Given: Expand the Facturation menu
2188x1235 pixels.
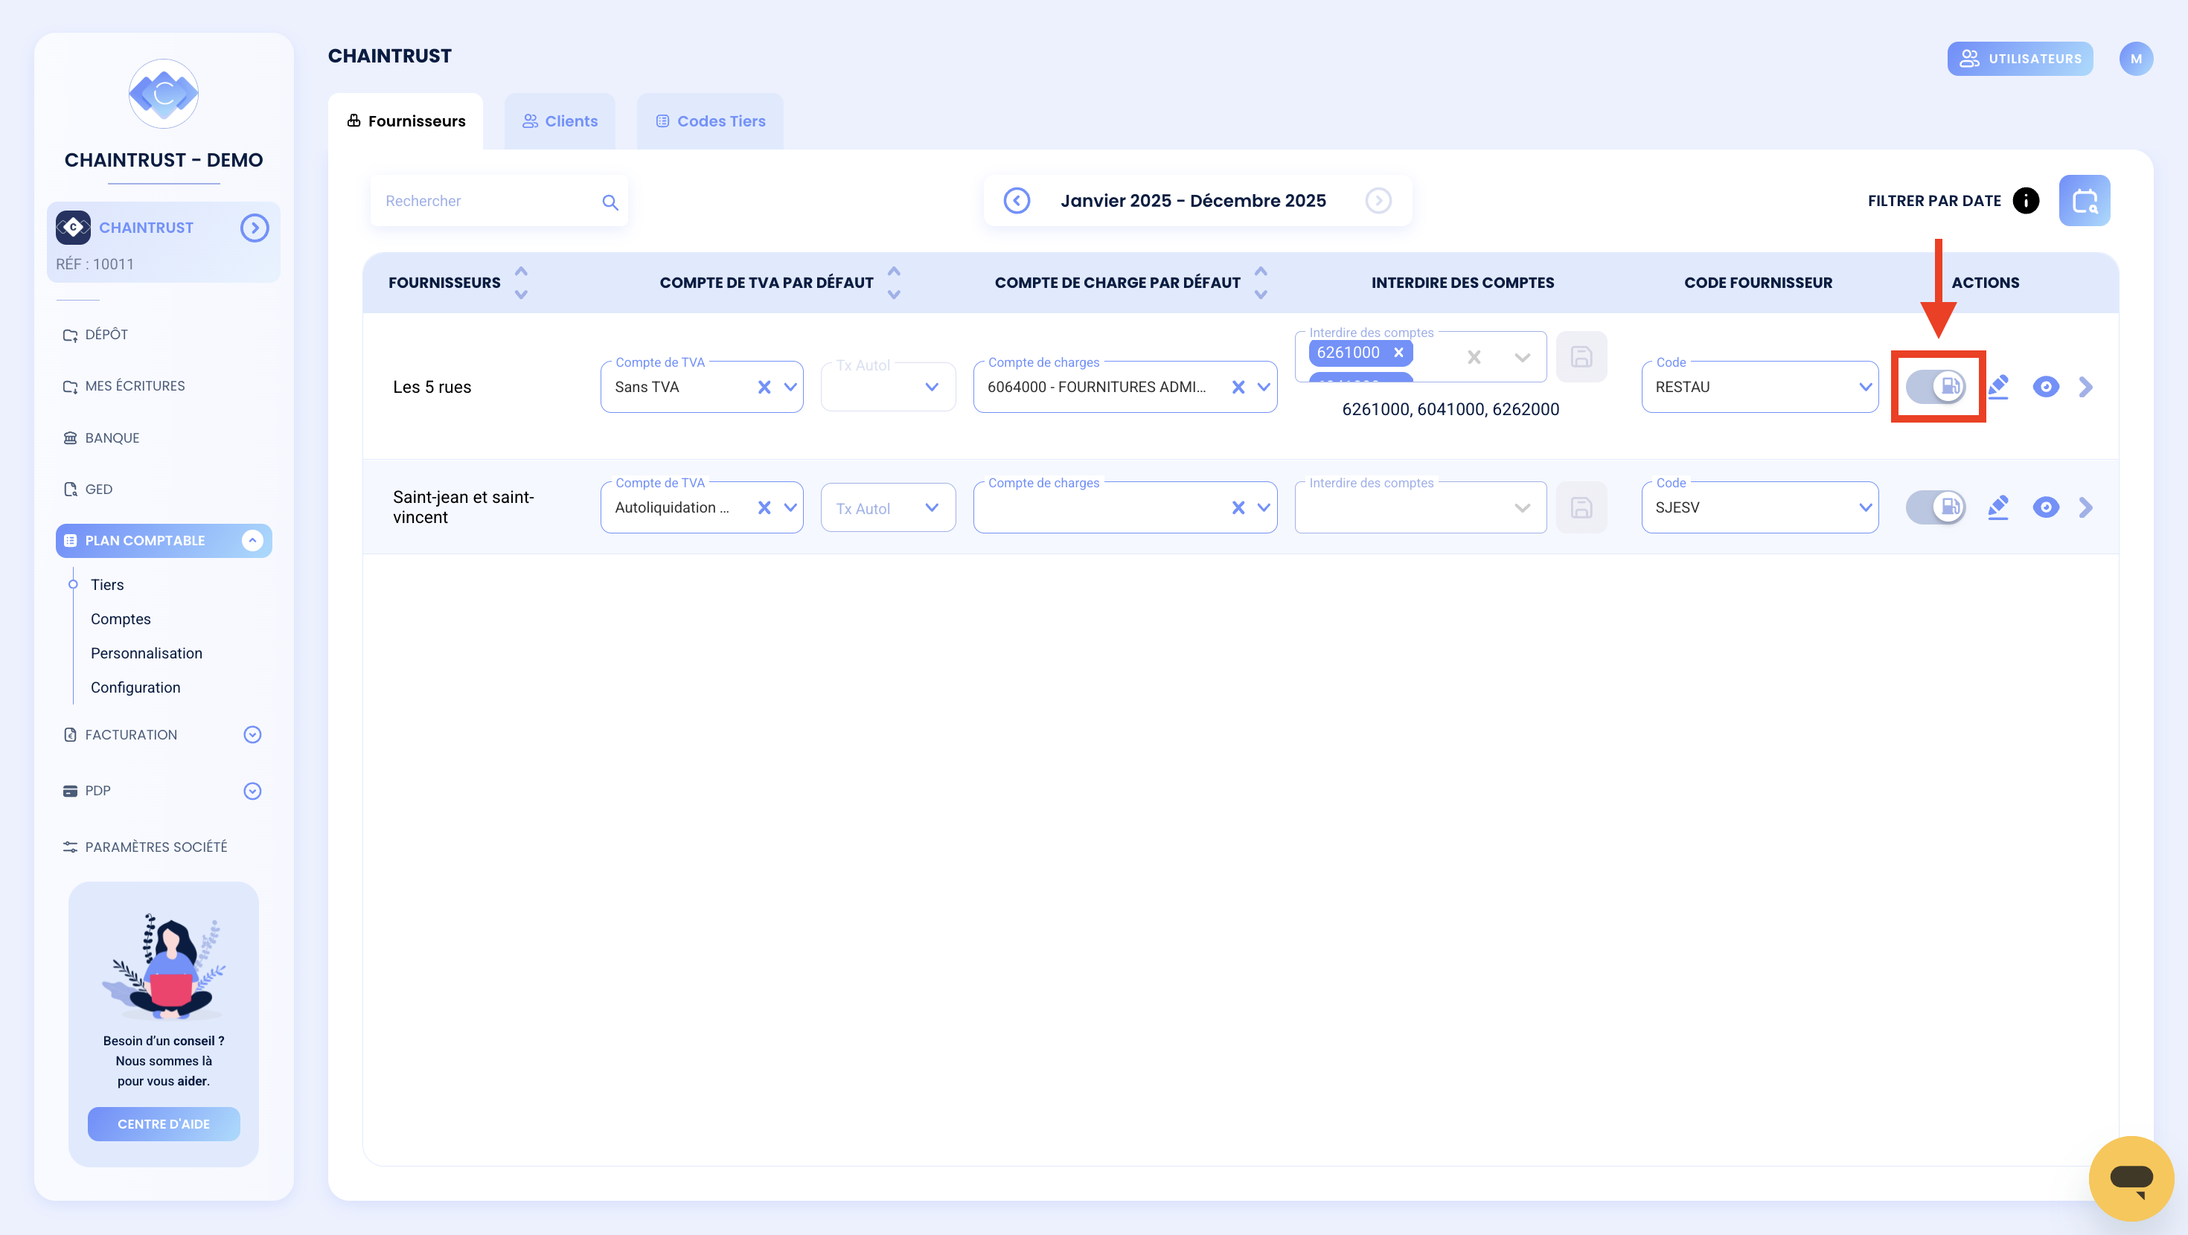Looking at the screenshot, I should pos(252,735).
